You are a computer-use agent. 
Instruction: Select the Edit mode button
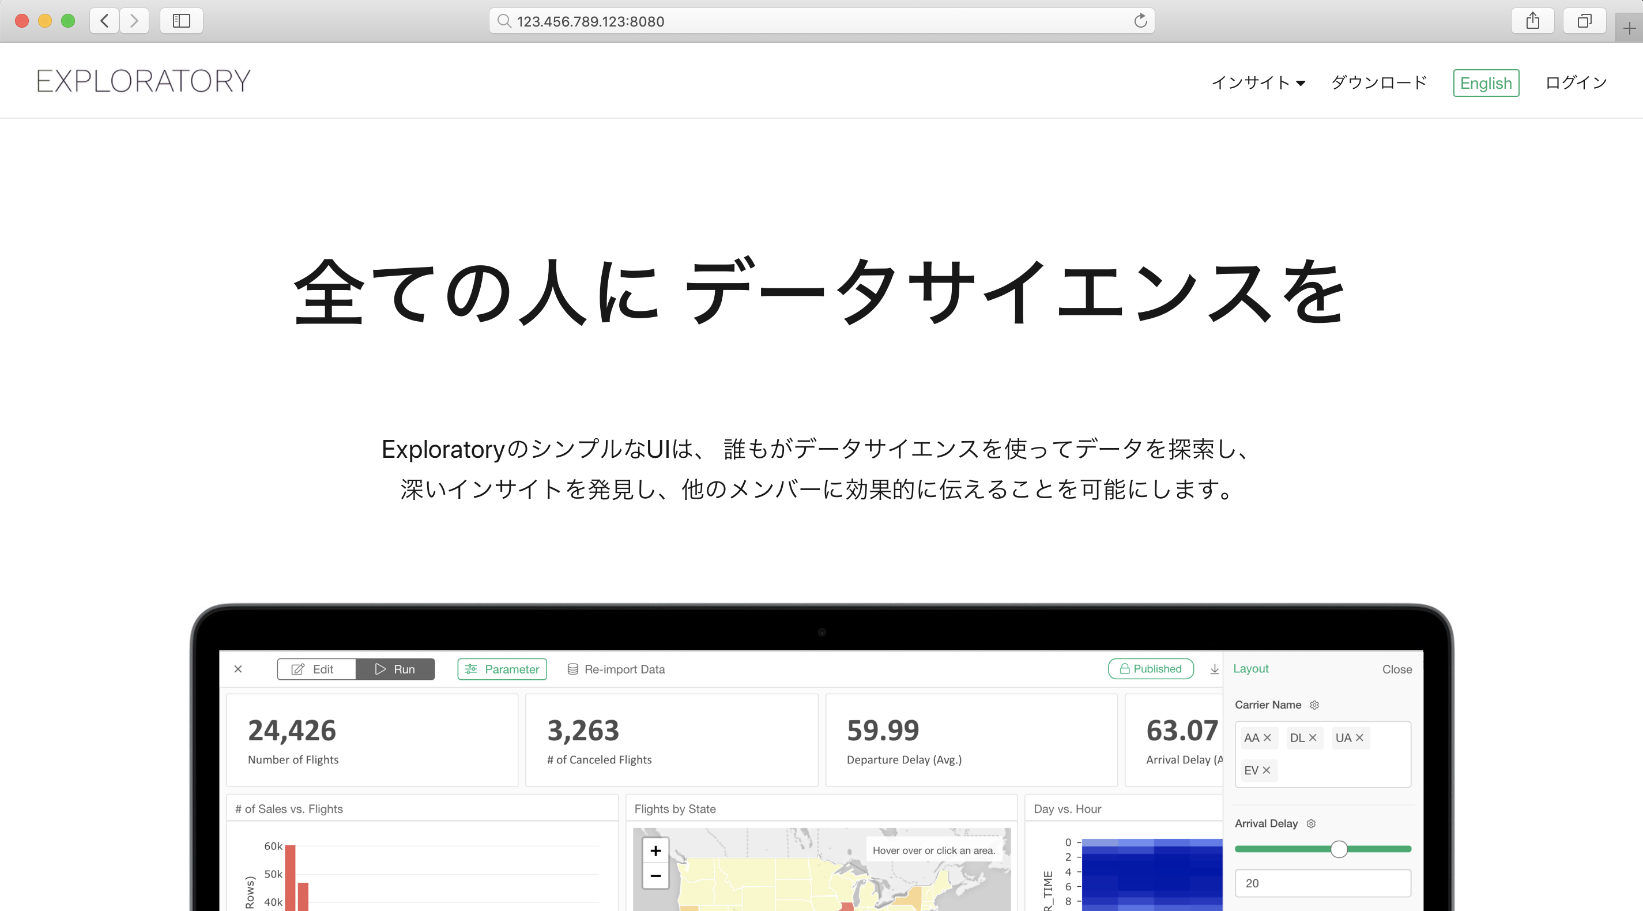click(x=316, y=669)
